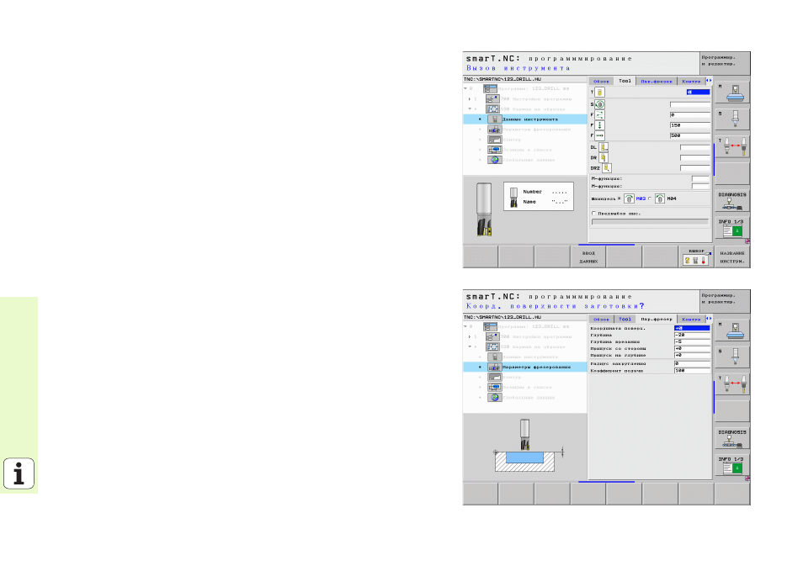Select highlighted tool data tree row

click(525, 119)
